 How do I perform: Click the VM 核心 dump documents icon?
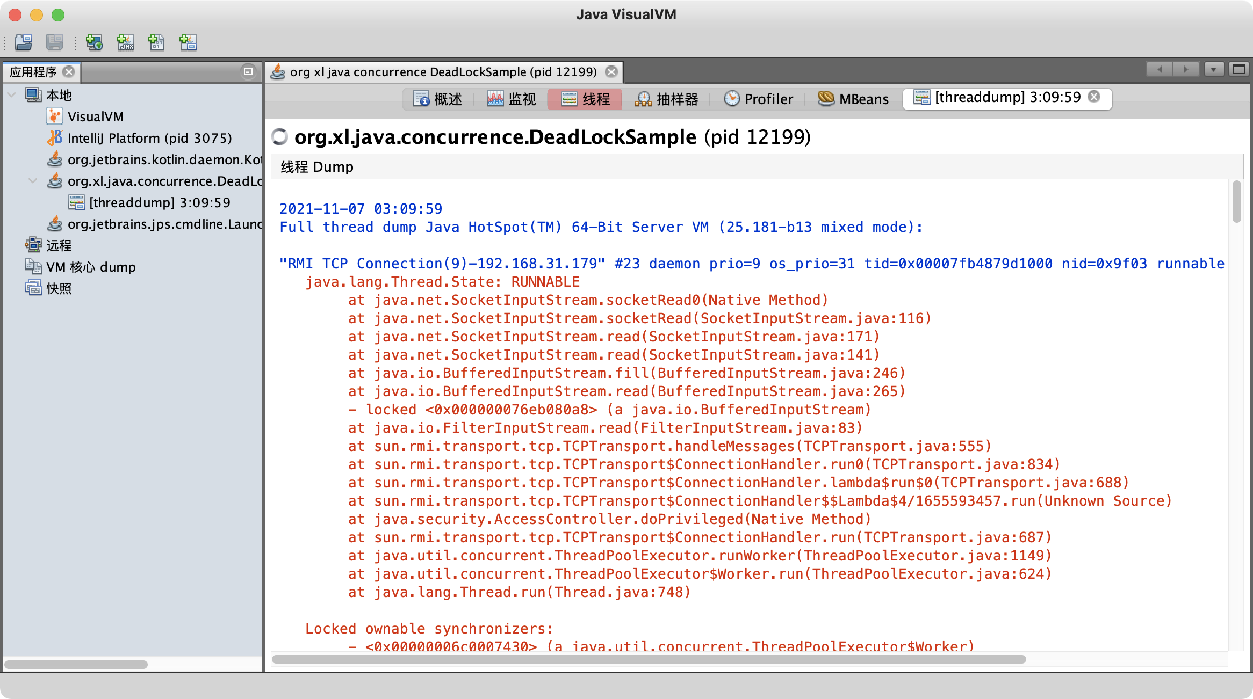click(x=33, y=266)
